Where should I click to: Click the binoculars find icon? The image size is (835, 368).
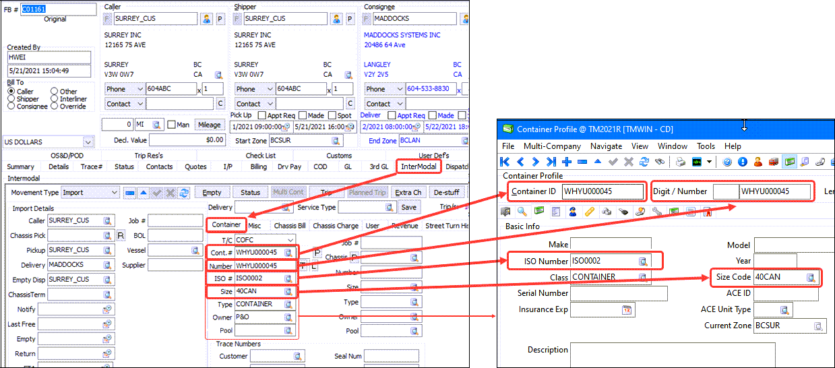(x=659, y=162)
